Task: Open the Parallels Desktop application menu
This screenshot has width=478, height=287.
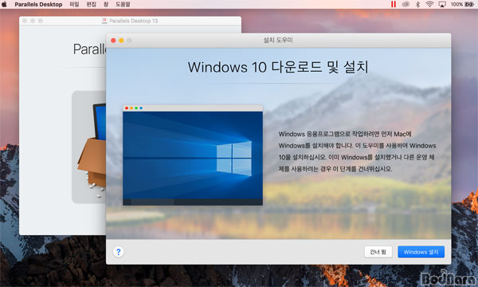Action: click(x=38, y=4)
